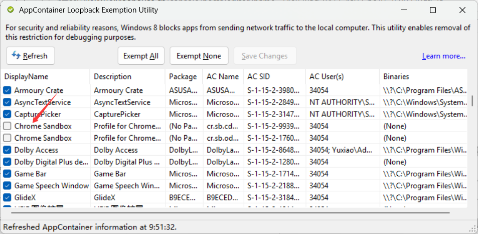Click the Package column header
The width and height of the screenshot is (478, 234).
183,77
